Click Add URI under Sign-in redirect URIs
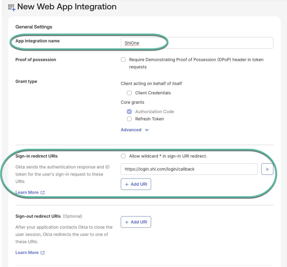 tap(136, 184)
